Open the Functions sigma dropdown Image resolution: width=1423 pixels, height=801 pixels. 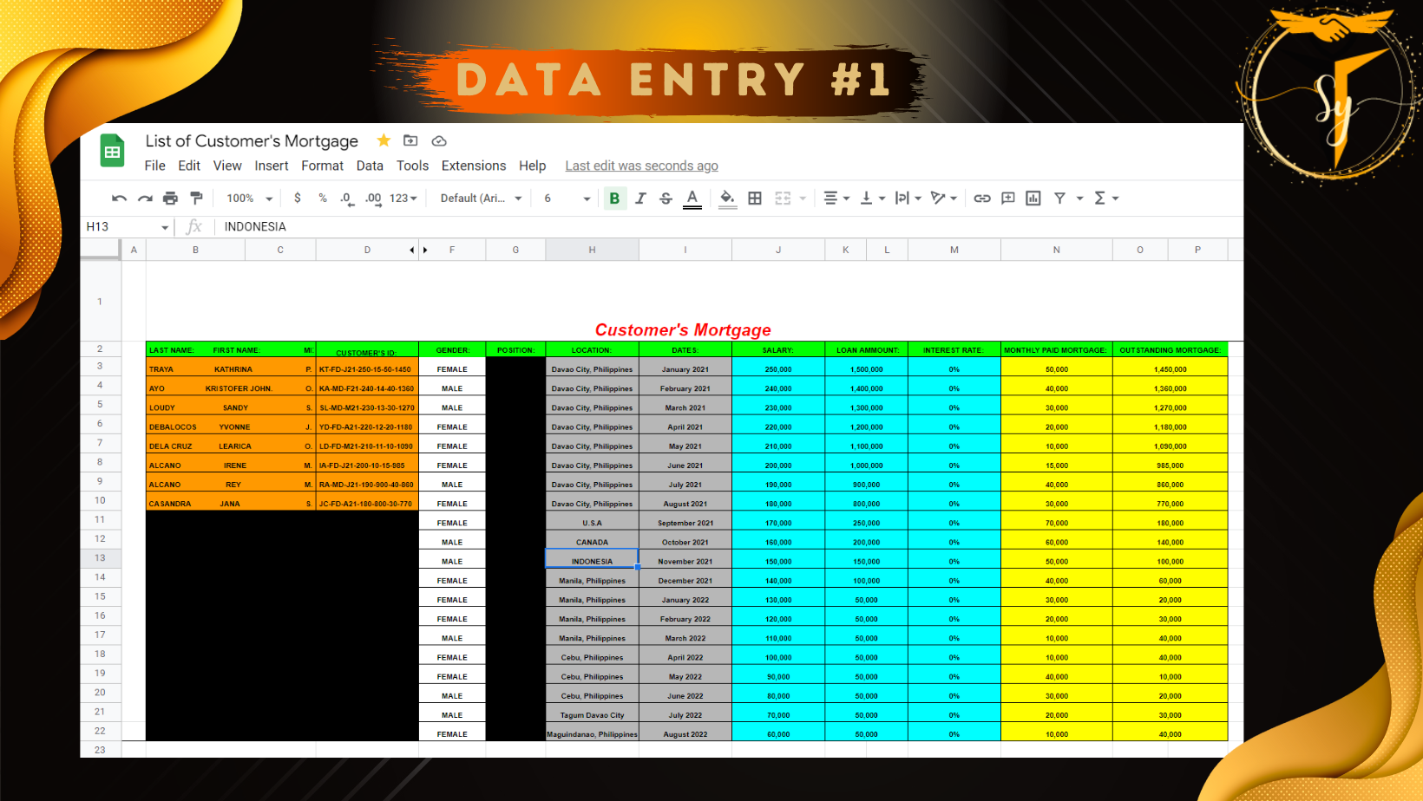click(x=1106, y=199)
